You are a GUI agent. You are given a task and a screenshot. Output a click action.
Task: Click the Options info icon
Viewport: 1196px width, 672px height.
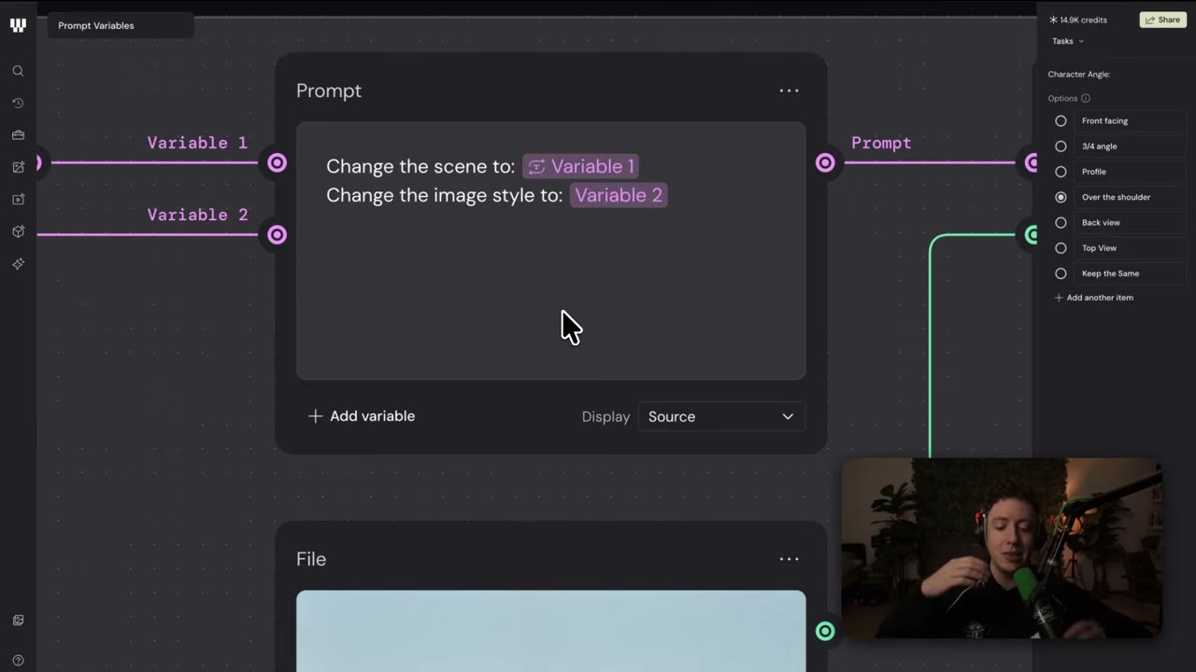pos(1085,98)
